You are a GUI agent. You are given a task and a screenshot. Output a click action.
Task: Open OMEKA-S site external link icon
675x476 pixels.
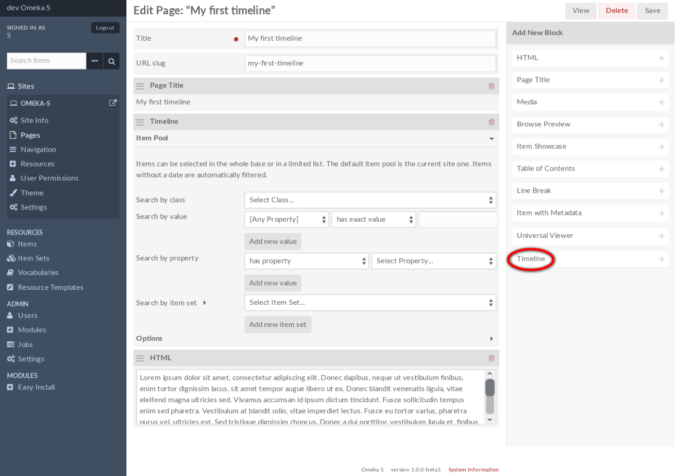(x=113, y=103)
